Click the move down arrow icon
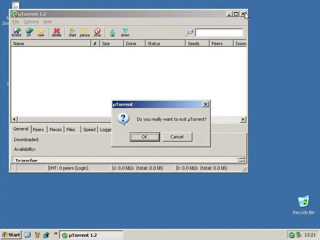This screenshot has width=320, height=240. (125, 32)
